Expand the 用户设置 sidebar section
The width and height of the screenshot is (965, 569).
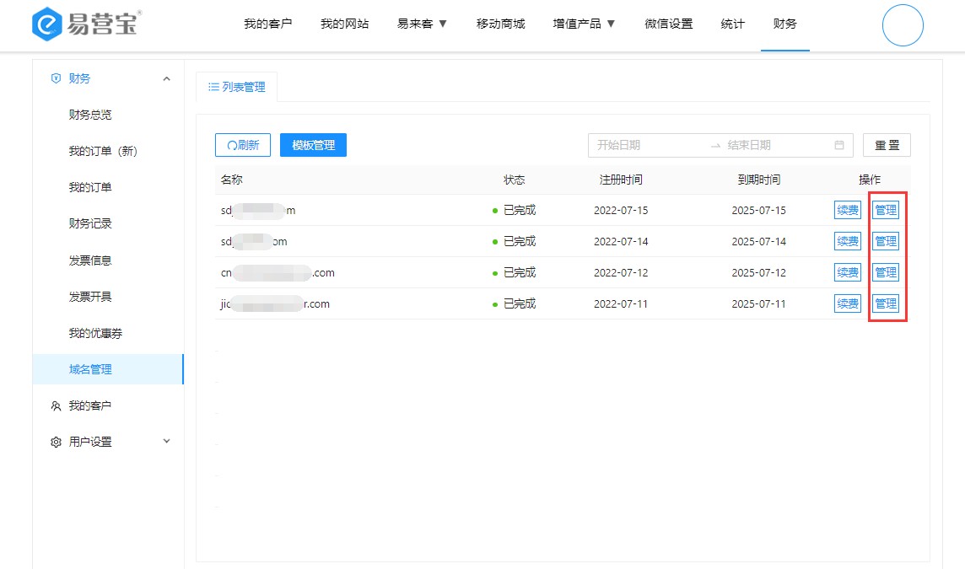(x=166, y=441)
